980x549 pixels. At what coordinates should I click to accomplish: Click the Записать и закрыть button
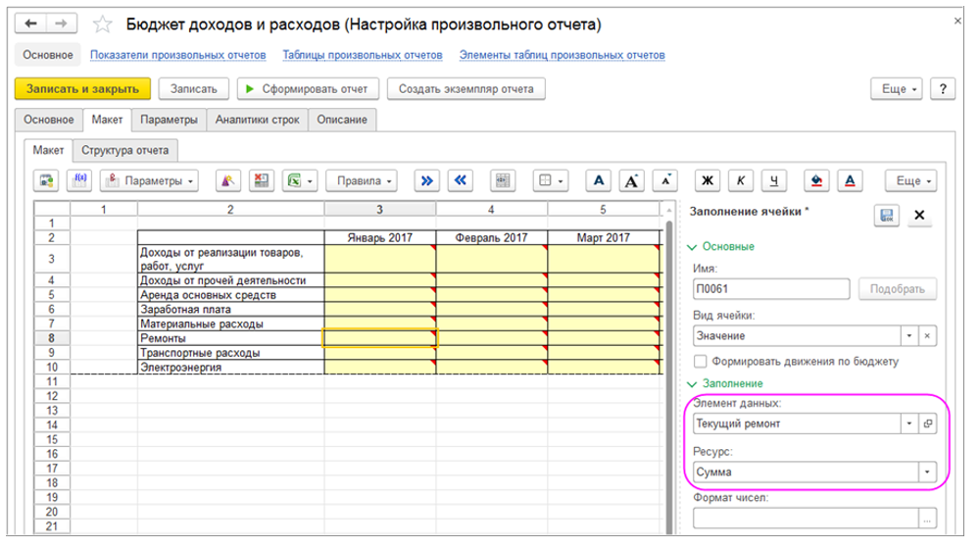point(82,89)
